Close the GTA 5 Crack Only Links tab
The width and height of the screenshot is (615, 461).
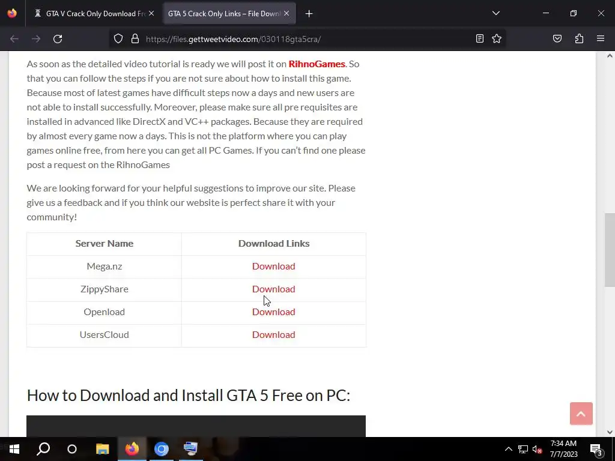(x=286, y=13)
